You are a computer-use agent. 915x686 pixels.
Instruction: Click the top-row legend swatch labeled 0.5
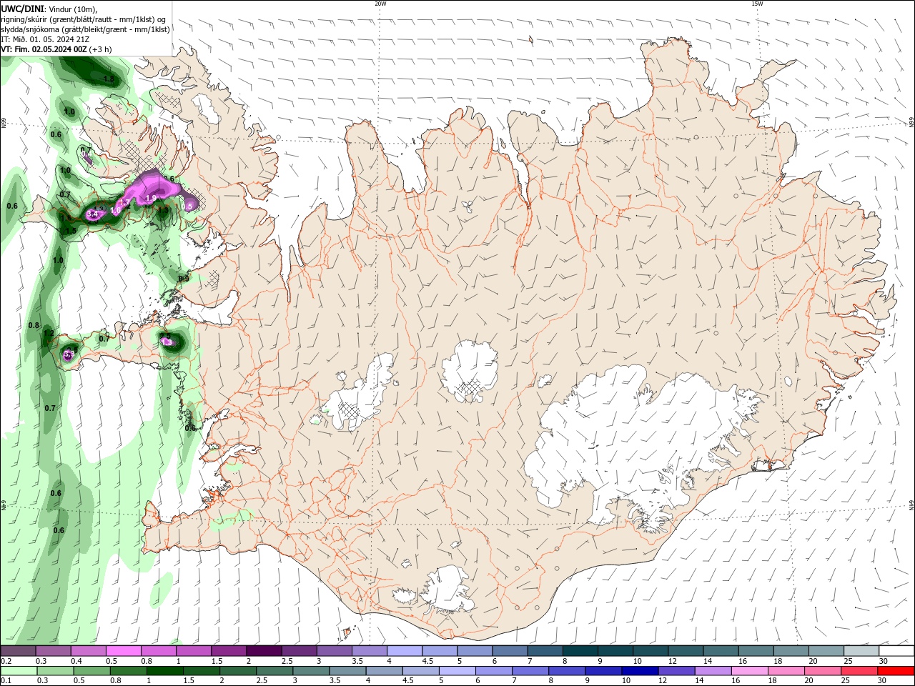(123, 651)
